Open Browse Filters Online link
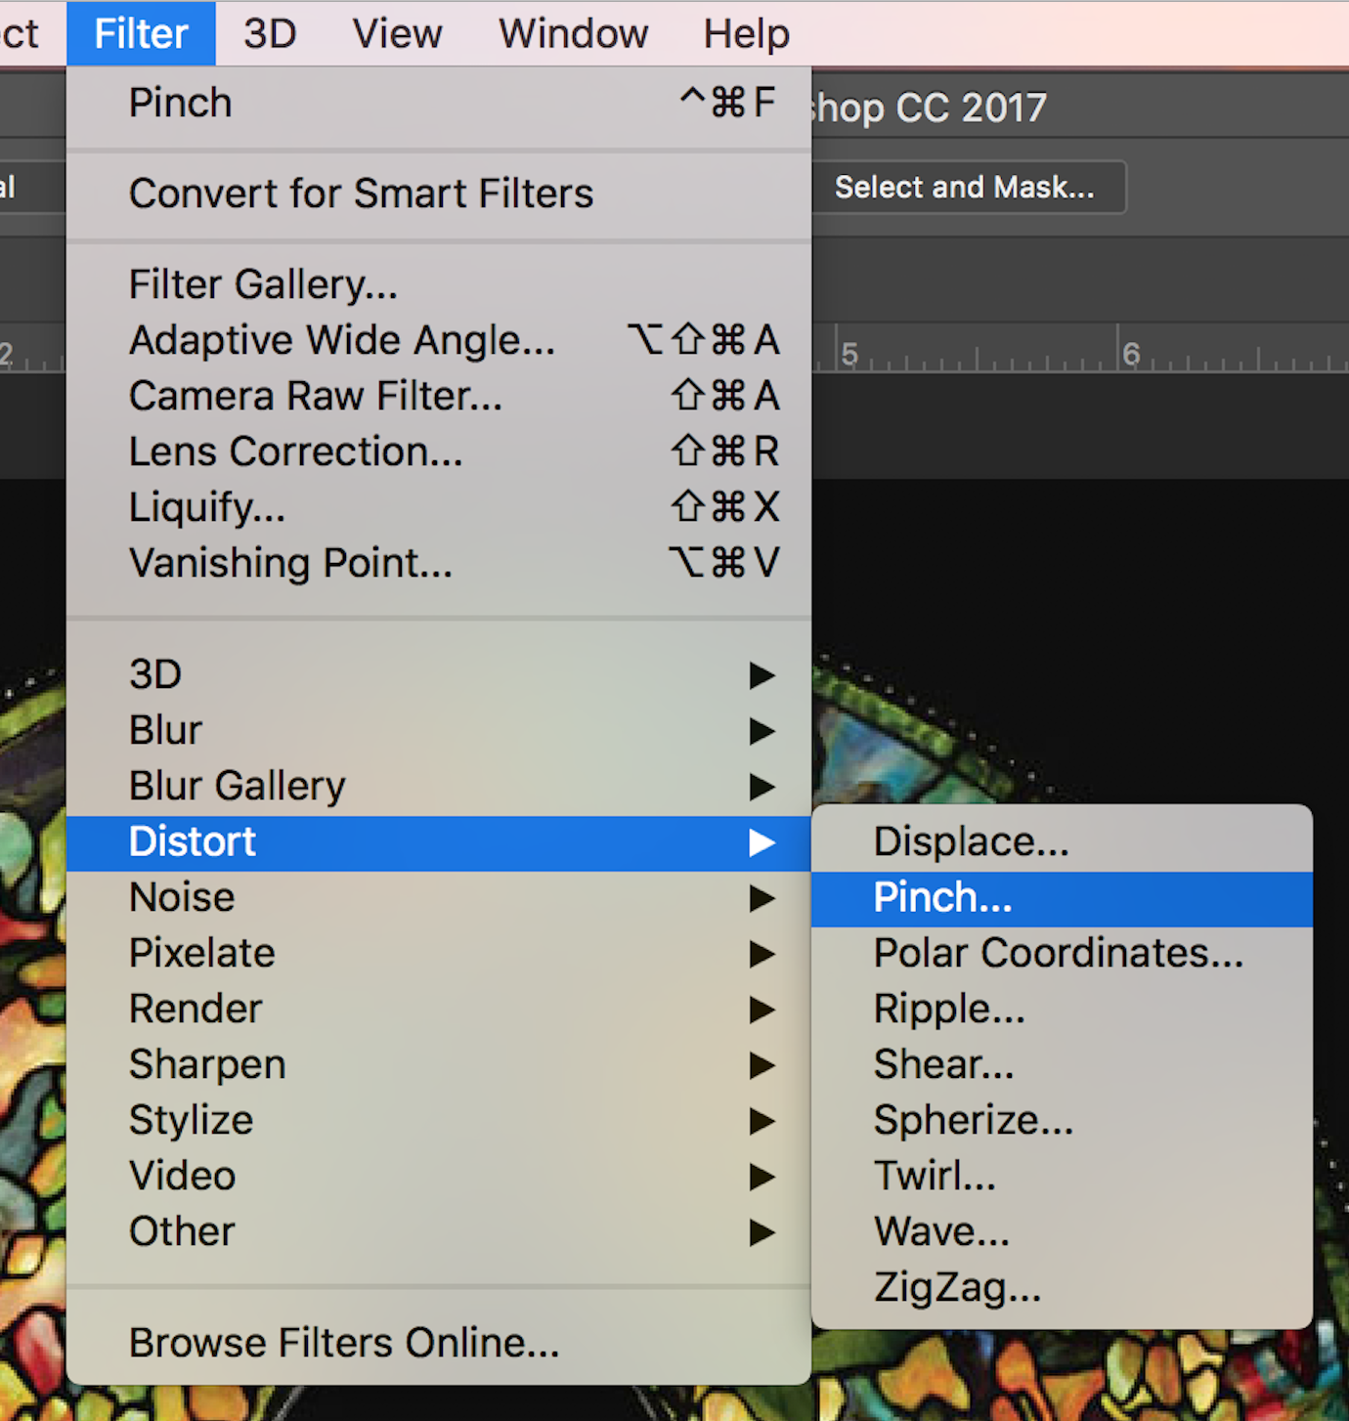The width and height of the screenshot is (1349, 1421). (x=344, y=1344)
